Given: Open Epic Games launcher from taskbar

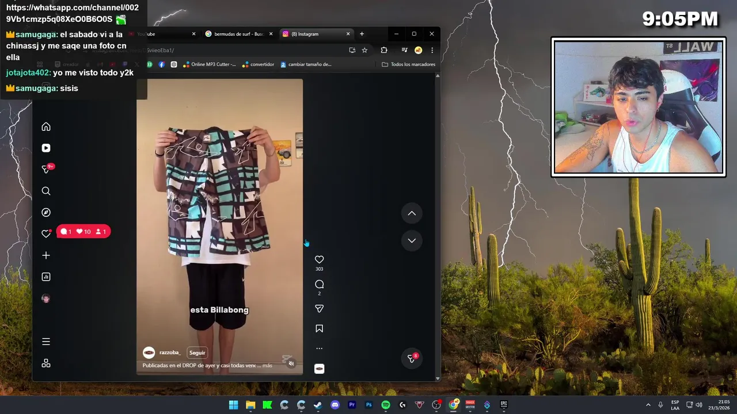Looking at the screenshot, I should [504, 405].
